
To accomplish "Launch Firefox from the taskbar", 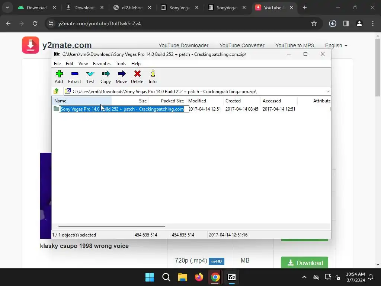I will [199, 277].
